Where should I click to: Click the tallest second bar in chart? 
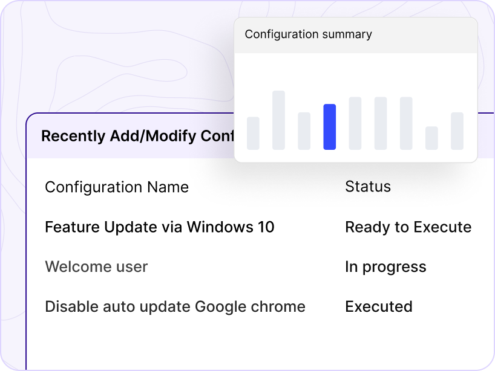(x=278, y=120)
